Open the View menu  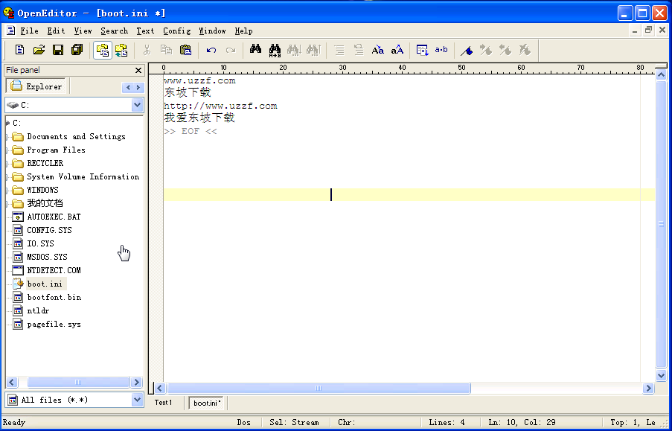(83, 31)
